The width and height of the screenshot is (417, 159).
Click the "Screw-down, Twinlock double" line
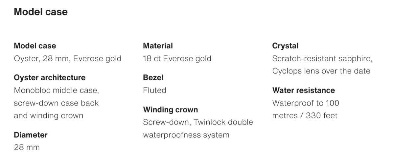[x=198, y=122]
